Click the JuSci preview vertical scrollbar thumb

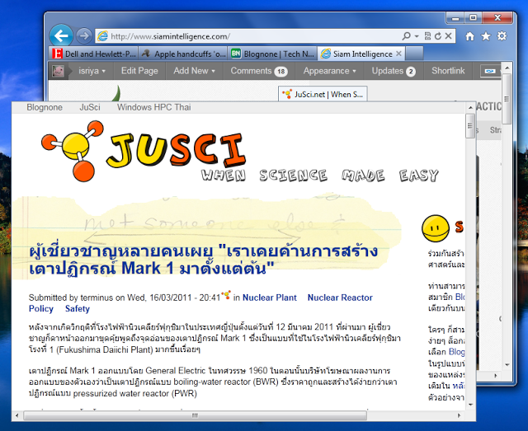click(x=470, y=126)
